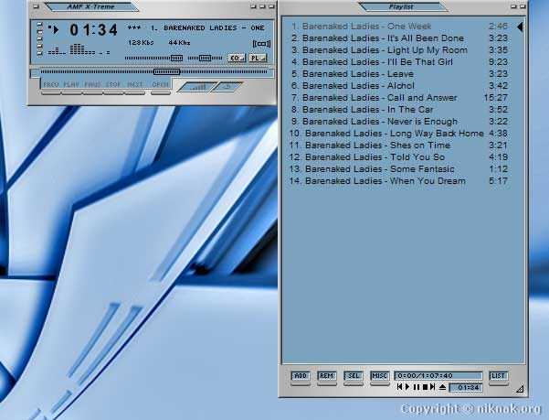Select playlist track 'Shes on Time'
Screen dimensions: 549x420
399,145
